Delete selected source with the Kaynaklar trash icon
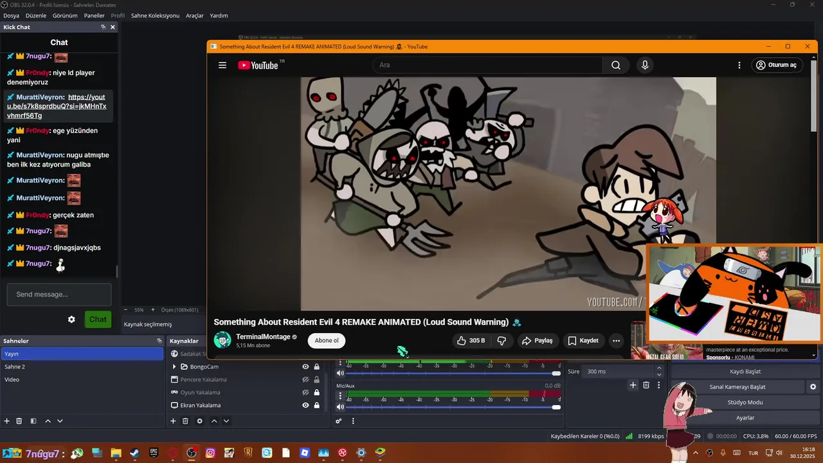This screenshot has width=823, height=463. [x=185, y=421]
